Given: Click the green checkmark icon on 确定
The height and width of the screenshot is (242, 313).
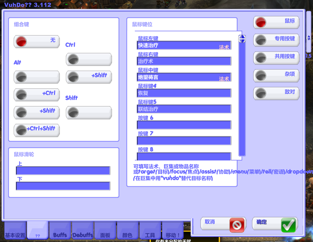Looking at the screenshot, I should 288,225.
